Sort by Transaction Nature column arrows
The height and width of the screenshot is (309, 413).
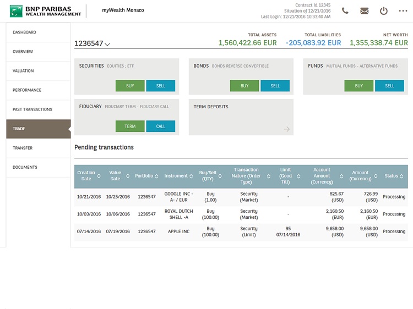[x=269, y=176]
